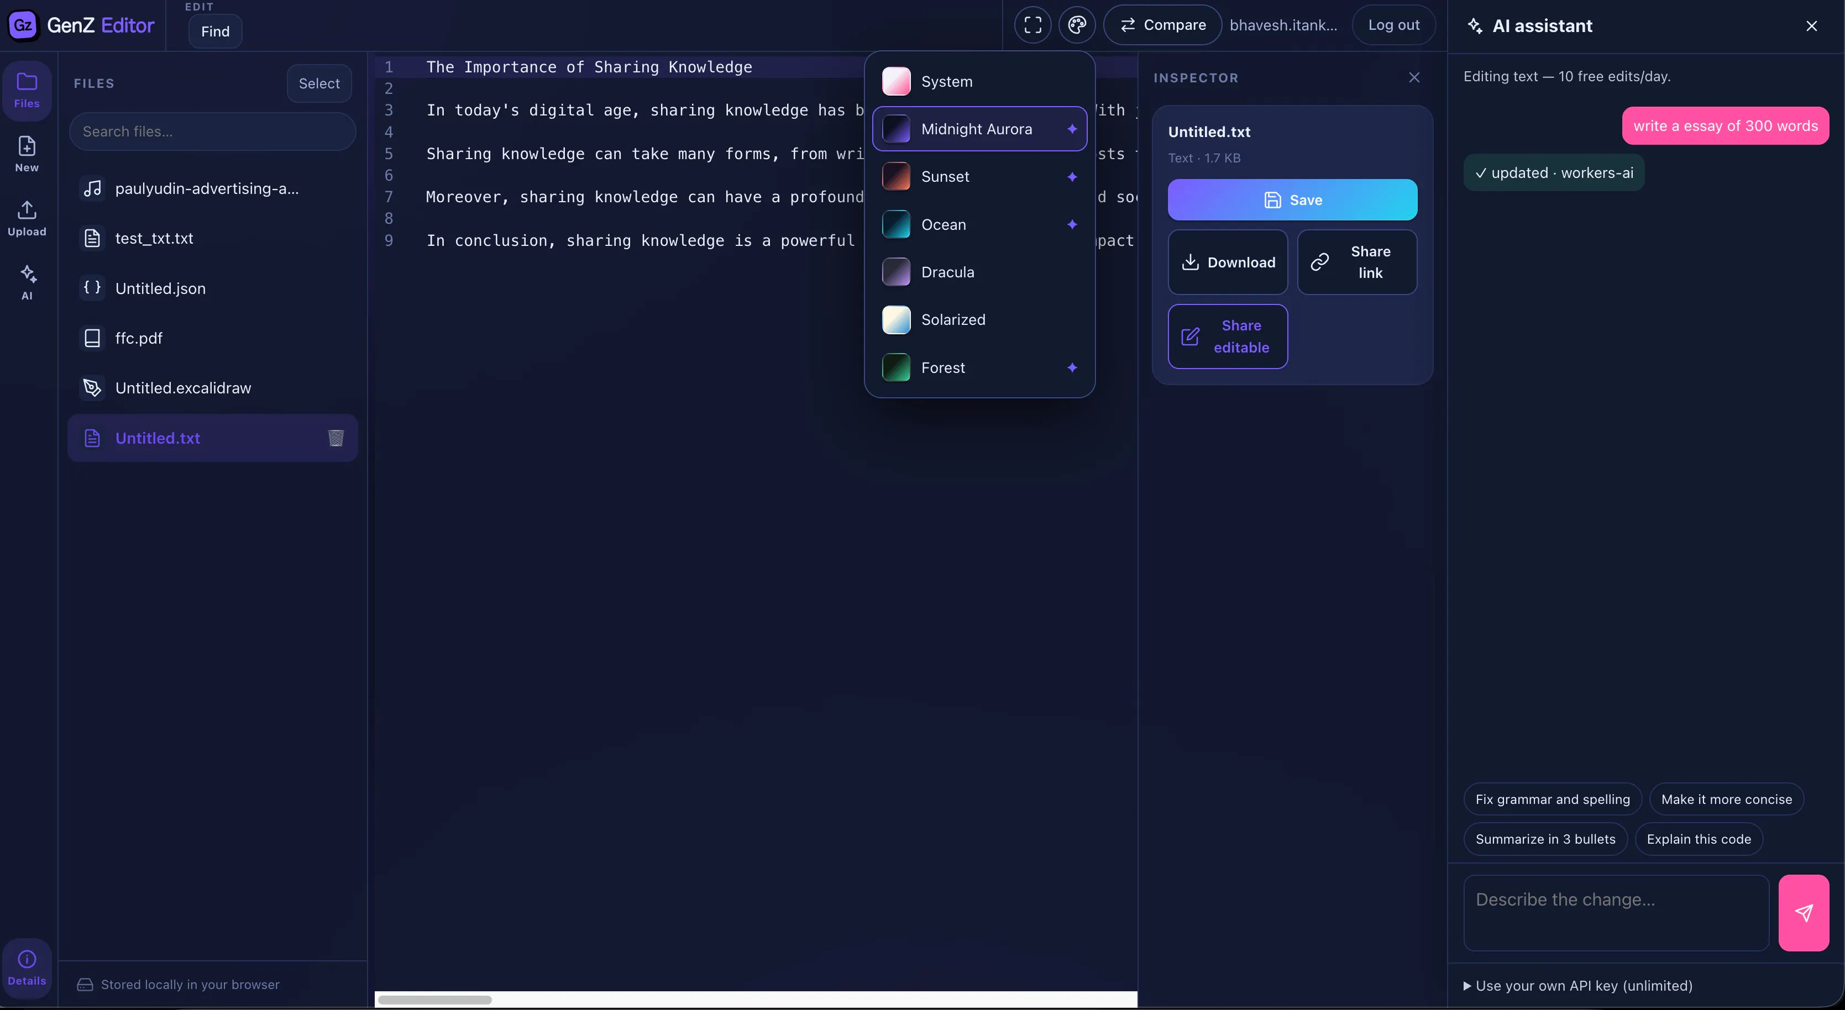Click the test_txt.txt document icon
The height and width of the screenshot is (1010, 1845).
pyautogui.click(x=92, y=238)
